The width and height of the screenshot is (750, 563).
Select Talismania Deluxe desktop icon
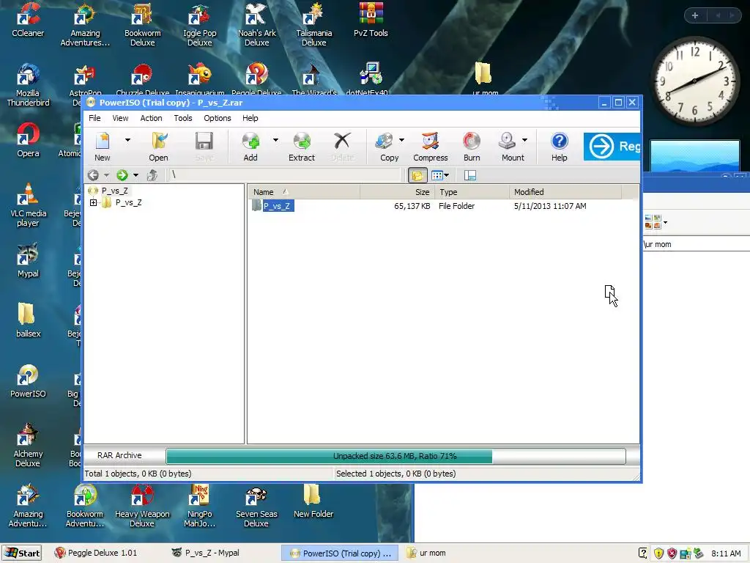click(313, 24)
